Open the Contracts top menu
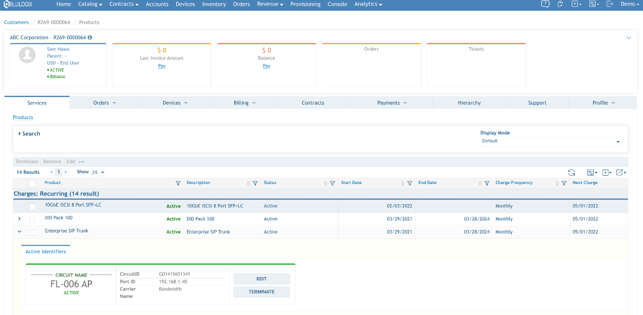This screenshot has width=643, height=315. click(x=124, y=4)
